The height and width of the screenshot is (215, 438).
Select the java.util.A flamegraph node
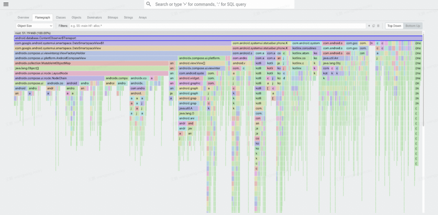[189, 108]
